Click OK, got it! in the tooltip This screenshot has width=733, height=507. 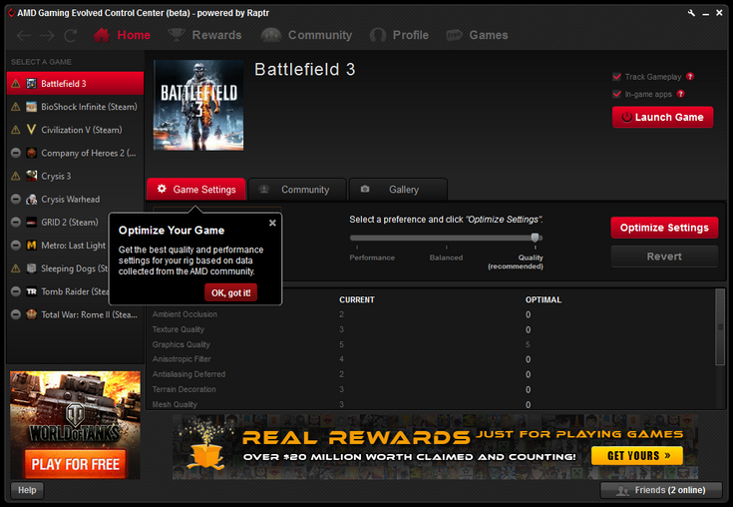231,292
